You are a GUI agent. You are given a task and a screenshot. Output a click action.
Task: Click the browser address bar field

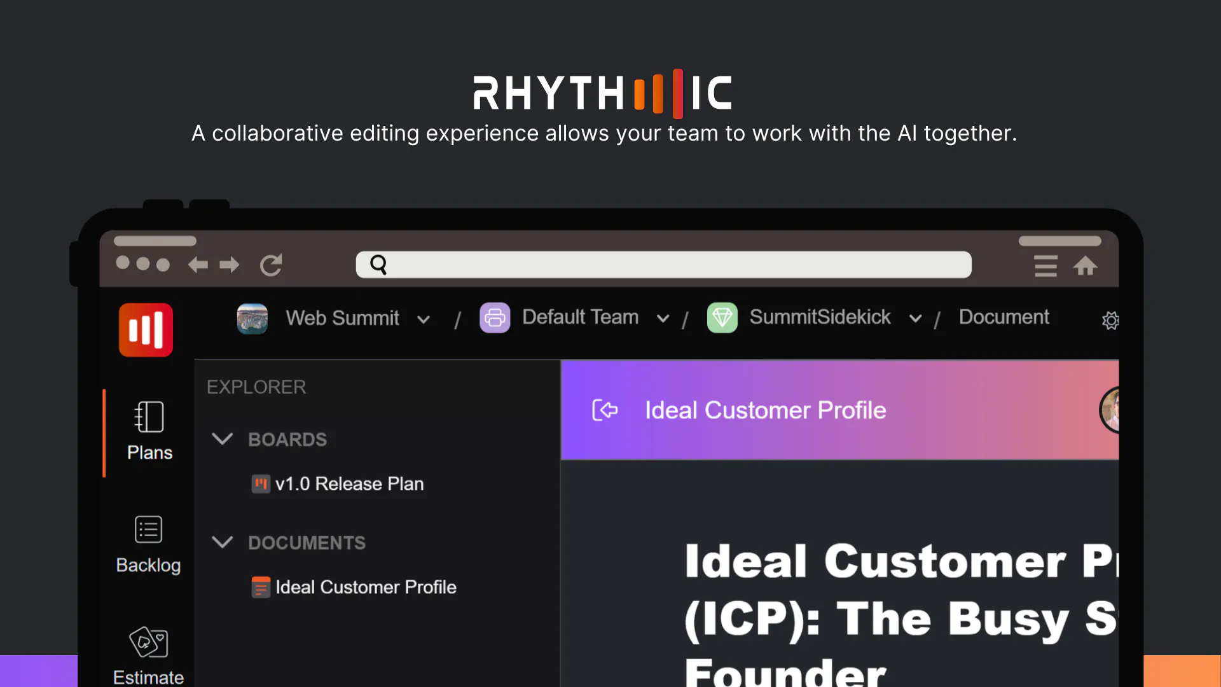point(663,265)
